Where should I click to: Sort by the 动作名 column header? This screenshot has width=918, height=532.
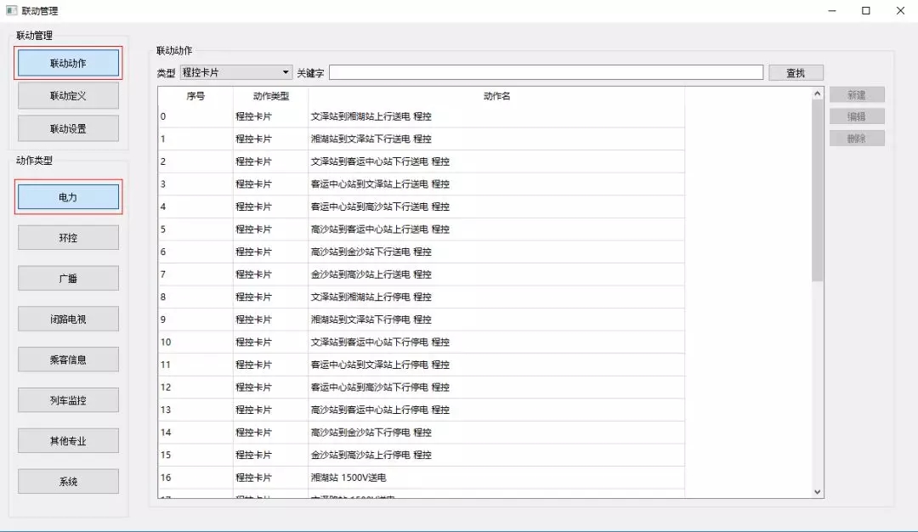click(496, 96)
